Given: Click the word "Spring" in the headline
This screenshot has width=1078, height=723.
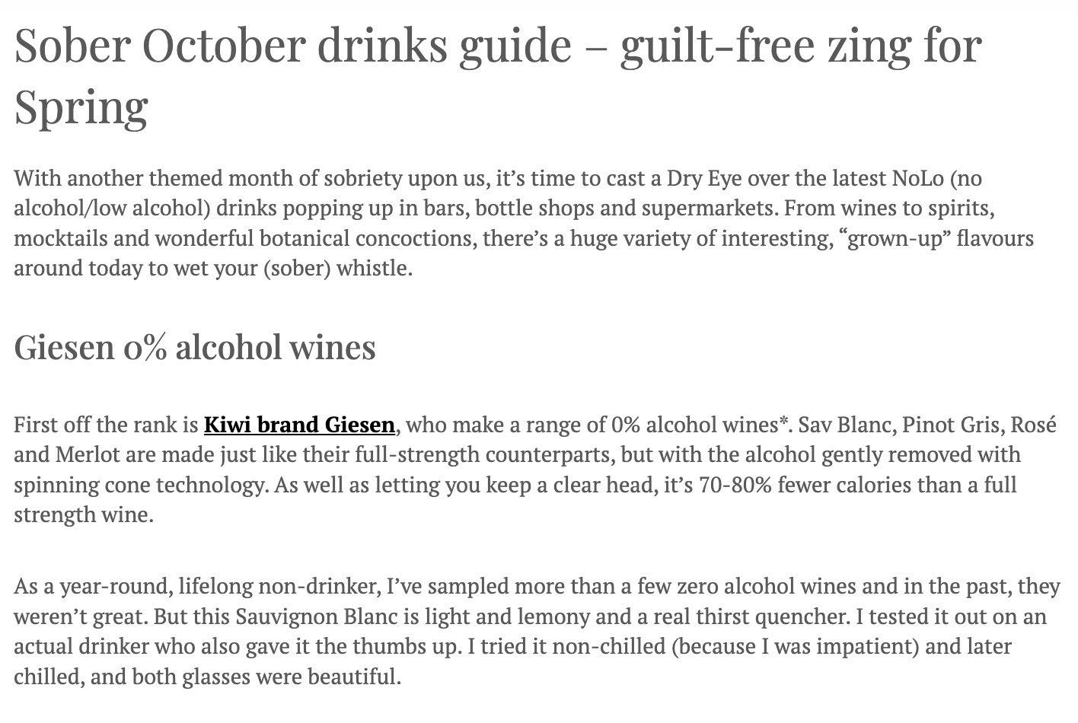Looking at the screenshot, I should tap(81, 108).
